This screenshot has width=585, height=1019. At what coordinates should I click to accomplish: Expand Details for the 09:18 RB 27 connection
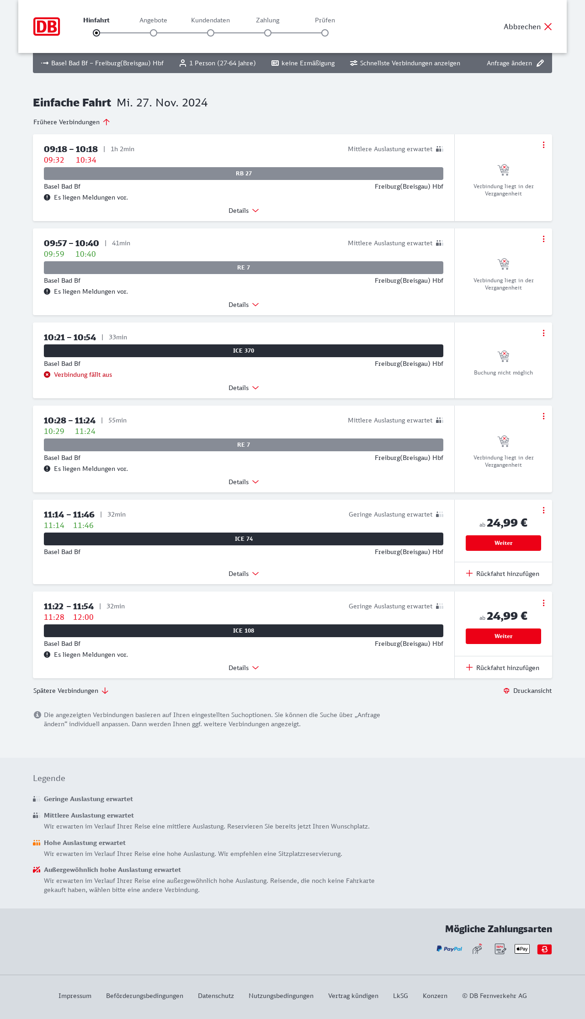pyautogui.click(x=244, y=211)
